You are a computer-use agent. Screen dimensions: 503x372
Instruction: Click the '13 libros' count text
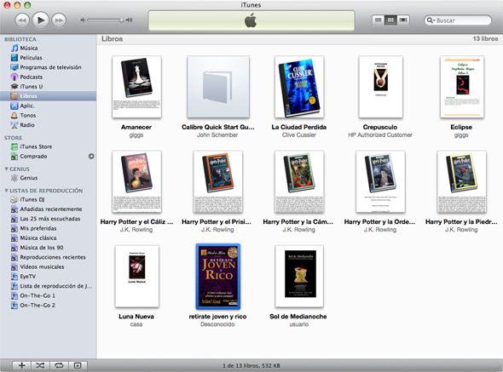pos(485,39)
